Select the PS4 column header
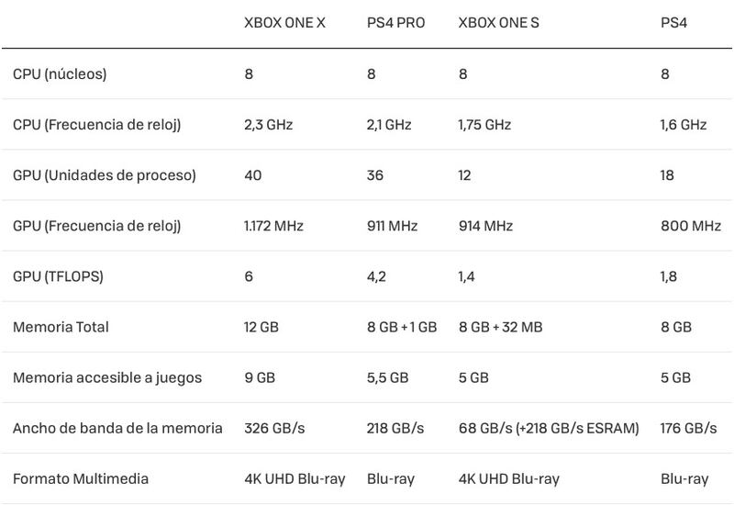The height and width of the screenshot is (505, 734). (673, 23)
